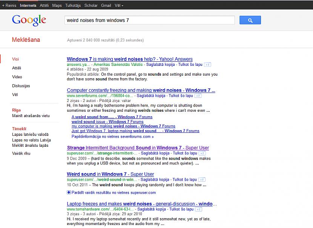
Task: Open Gmail in top bar
Action: (x=106, y=5)
